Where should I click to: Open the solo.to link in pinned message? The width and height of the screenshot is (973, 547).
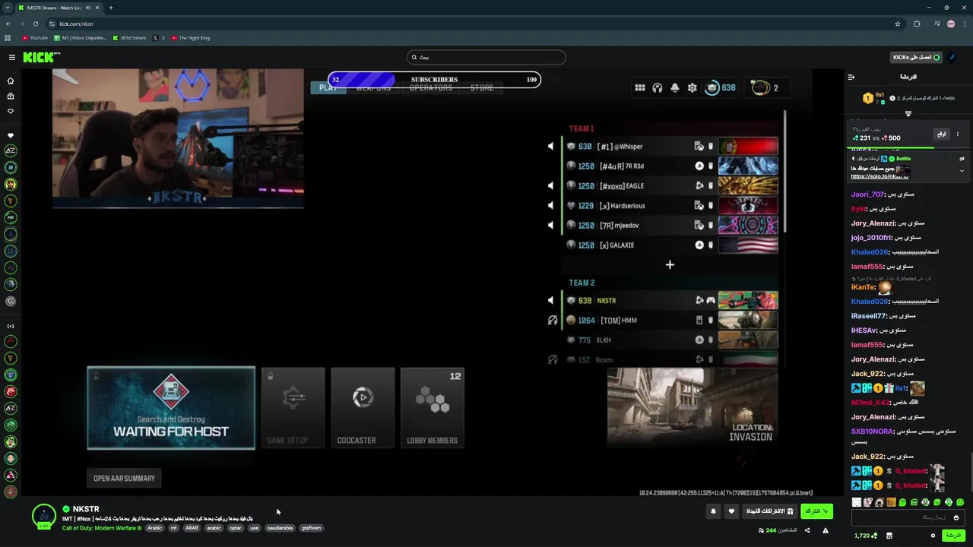880,176
